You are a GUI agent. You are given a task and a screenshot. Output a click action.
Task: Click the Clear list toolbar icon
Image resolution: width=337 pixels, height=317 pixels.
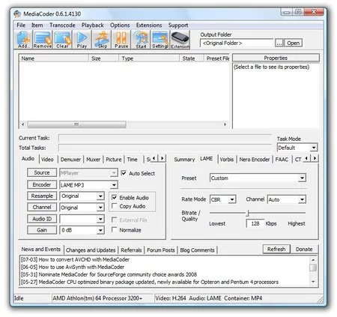click(x=62, y=40)
